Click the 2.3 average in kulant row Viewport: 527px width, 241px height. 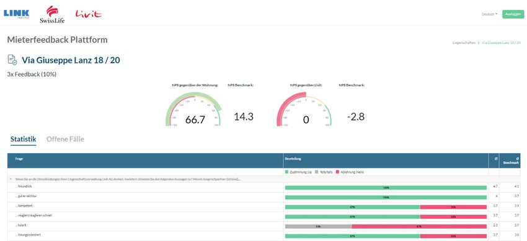(x=495, y=225)
